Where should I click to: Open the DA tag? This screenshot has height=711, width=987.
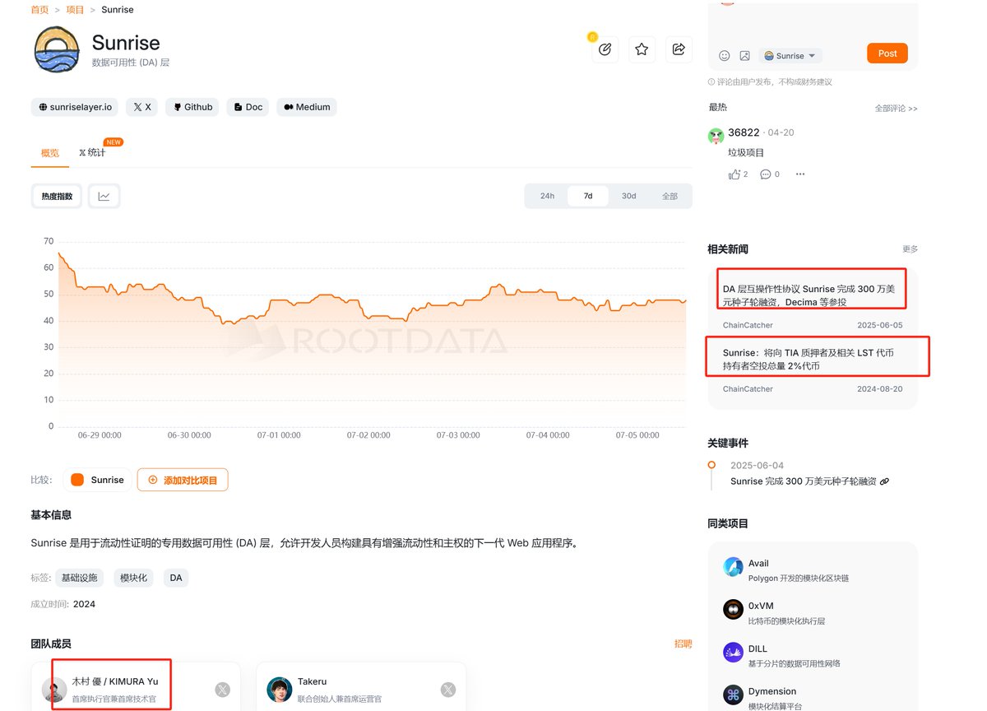(x=176, y=578)
